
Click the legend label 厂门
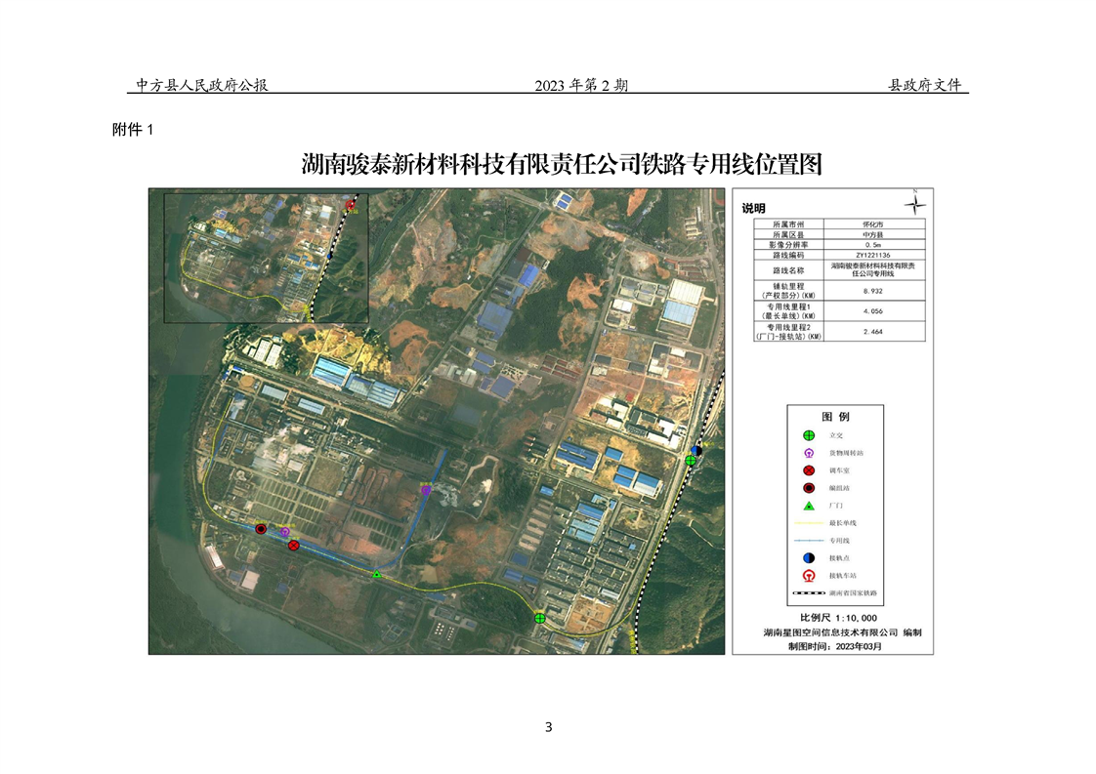click(836, 505)
